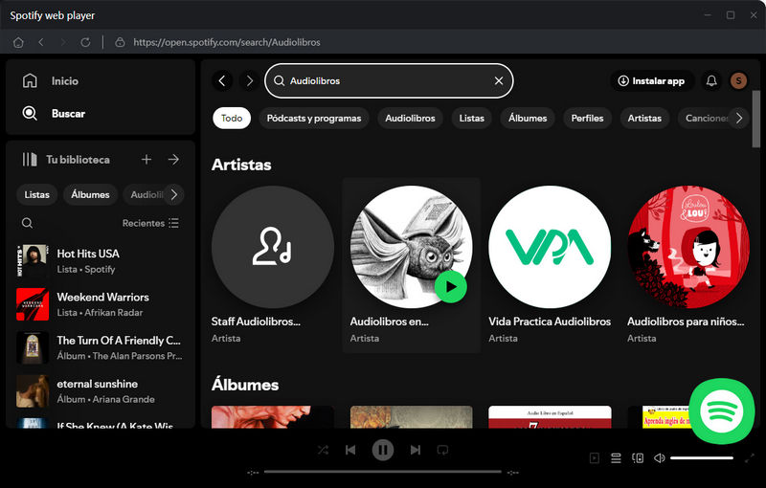
Task: Open eternal sunshine album
Action: point(101,391)
